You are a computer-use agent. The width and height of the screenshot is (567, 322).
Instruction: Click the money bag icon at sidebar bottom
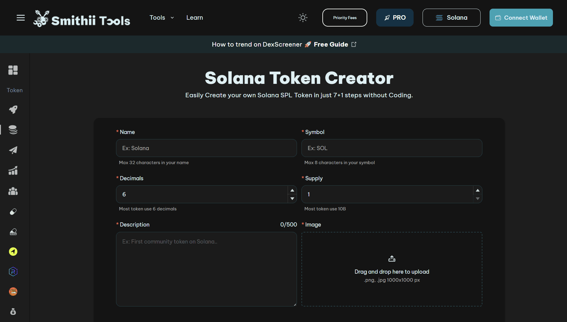13,312
